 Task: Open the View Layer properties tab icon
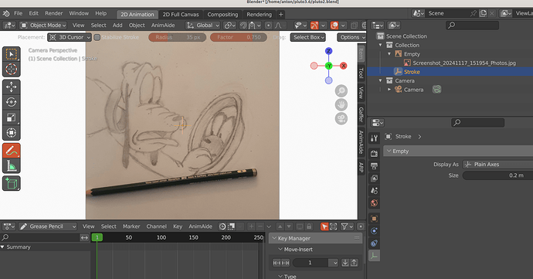(x=374, y=178)
